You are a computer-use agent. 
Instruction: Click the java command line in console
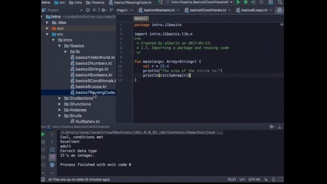[x=142, y=132]
